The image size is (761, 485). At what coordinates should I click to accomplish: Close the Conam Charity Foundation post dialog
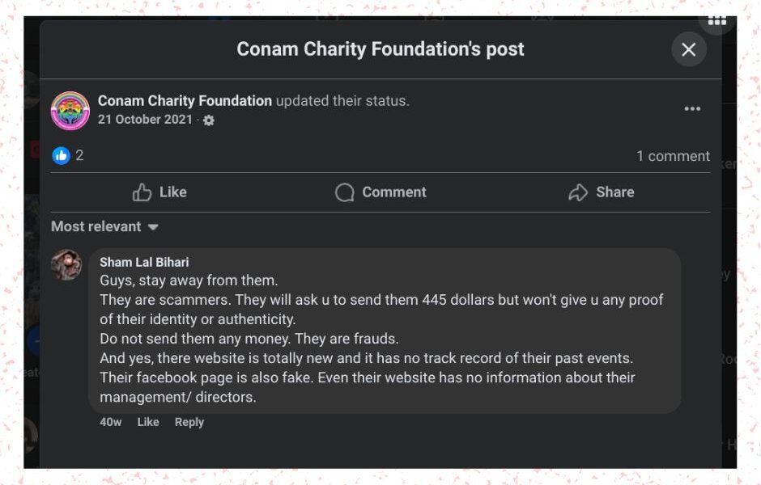click(689, 50)
